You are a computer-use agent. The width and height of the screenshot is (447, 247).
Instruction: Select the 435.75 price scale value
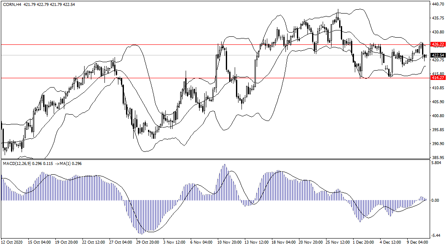pos(437,18)
